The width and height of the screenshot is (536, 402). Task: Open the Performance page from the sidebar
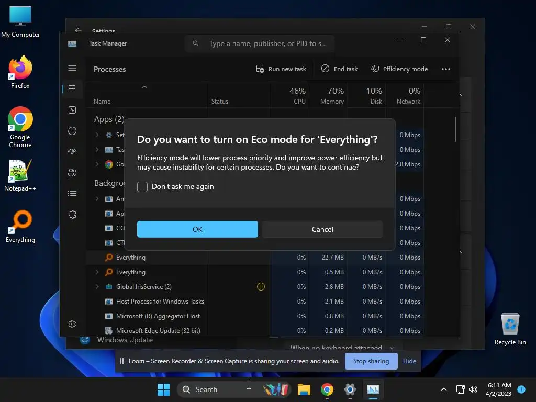72,110
